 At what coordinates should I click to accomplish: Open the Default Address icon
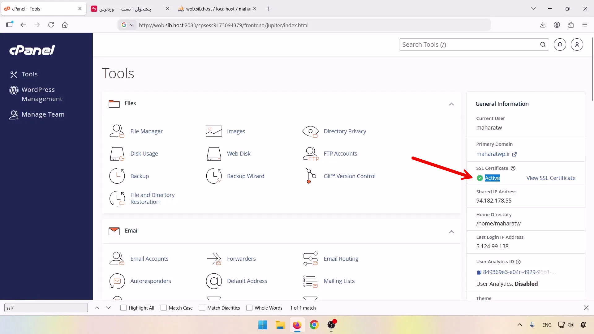214,281
